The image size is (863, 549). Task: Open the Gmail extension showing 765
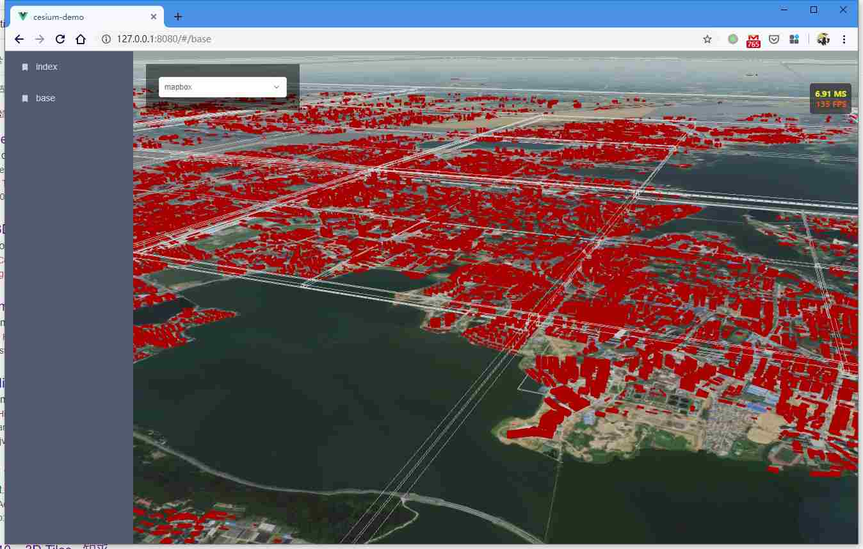754,40
